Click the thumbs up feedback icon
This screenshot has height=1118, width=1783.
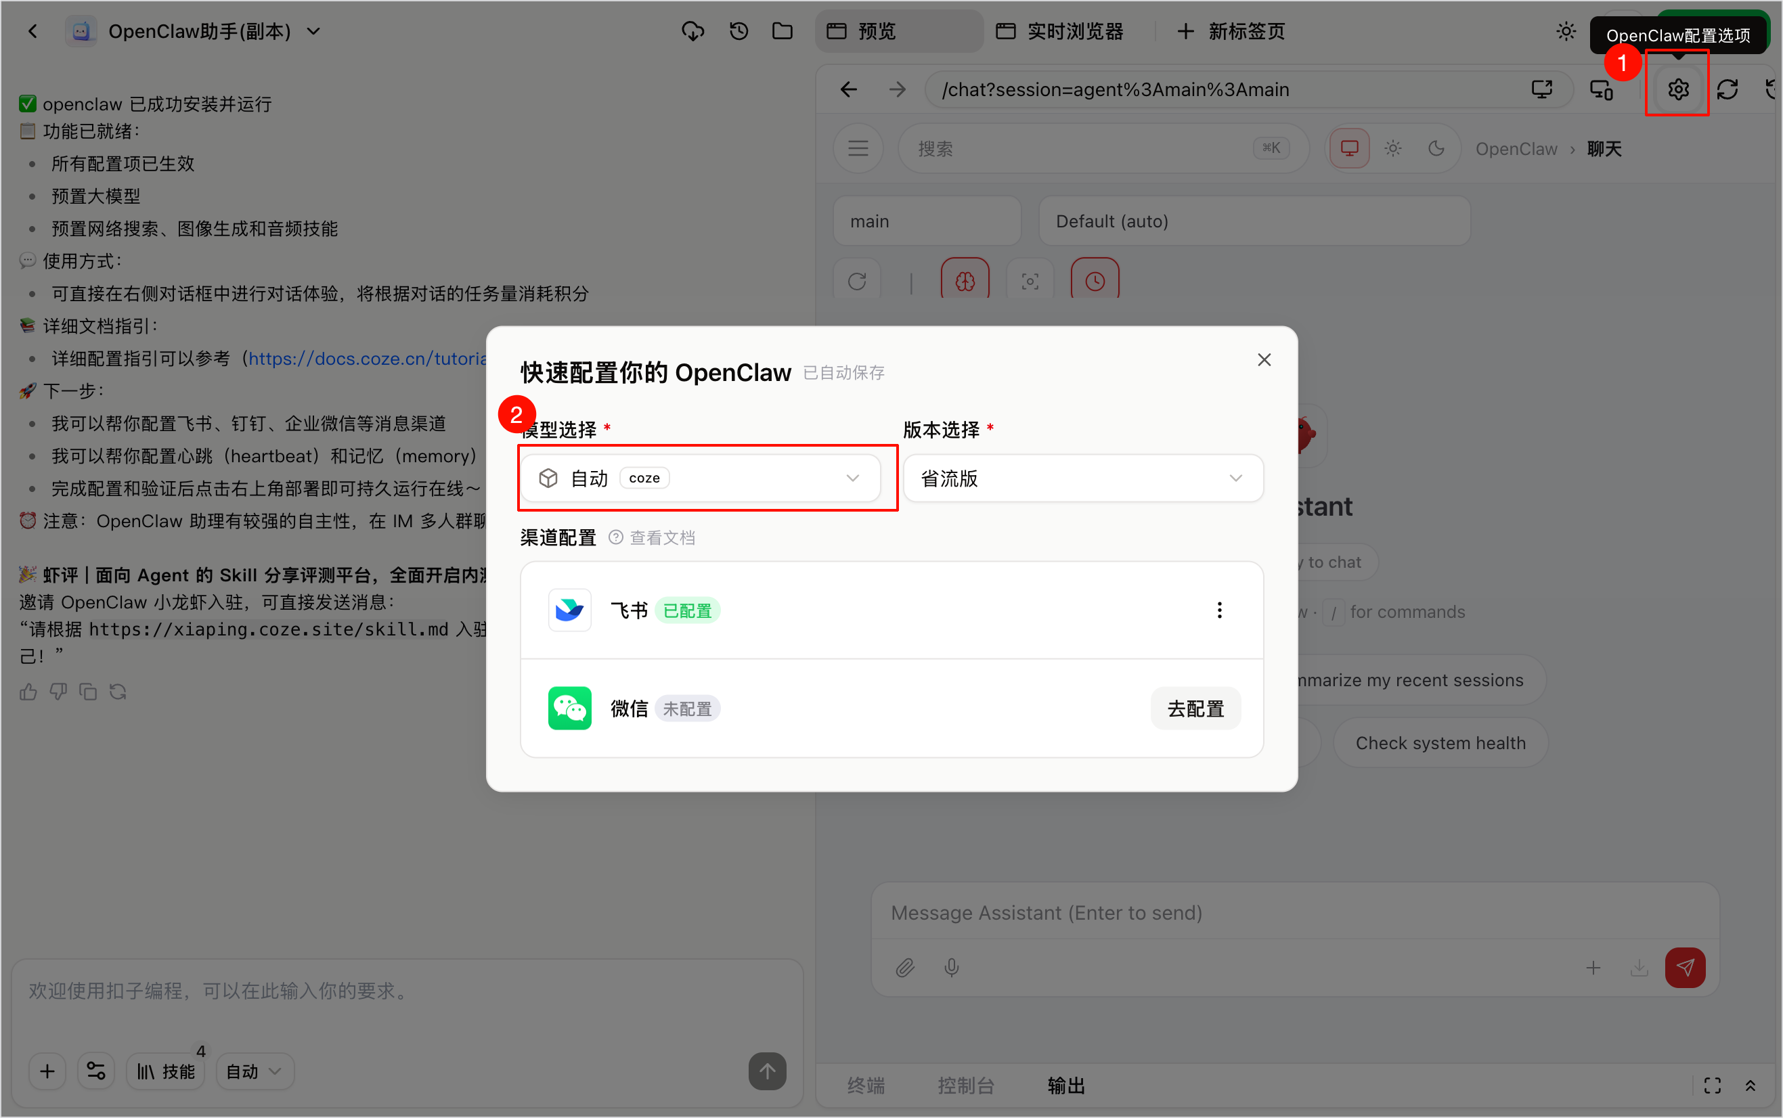point(28,692)
